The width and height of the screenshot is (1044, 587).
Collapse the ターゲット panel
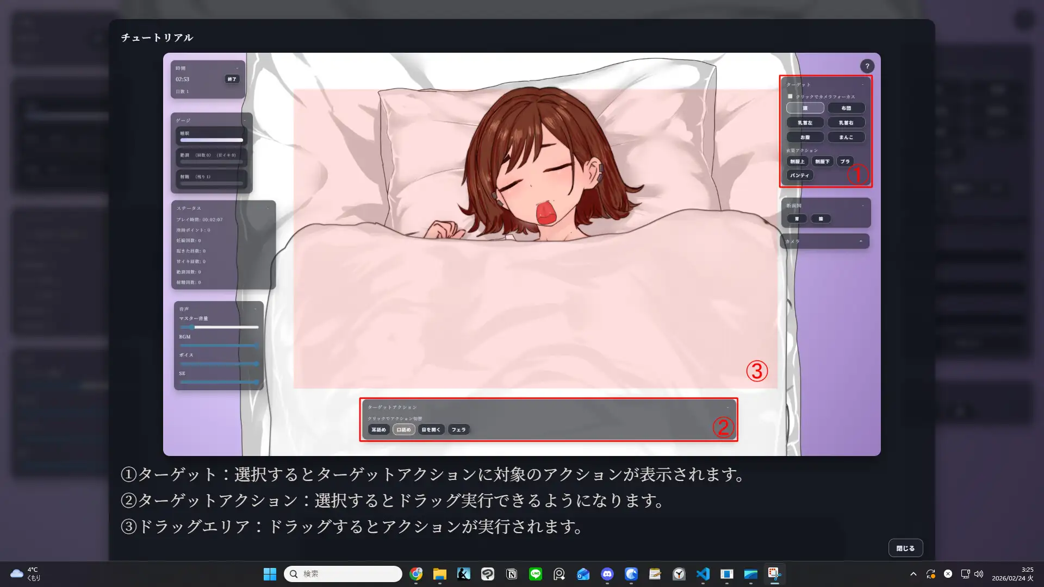coord(863,84)
